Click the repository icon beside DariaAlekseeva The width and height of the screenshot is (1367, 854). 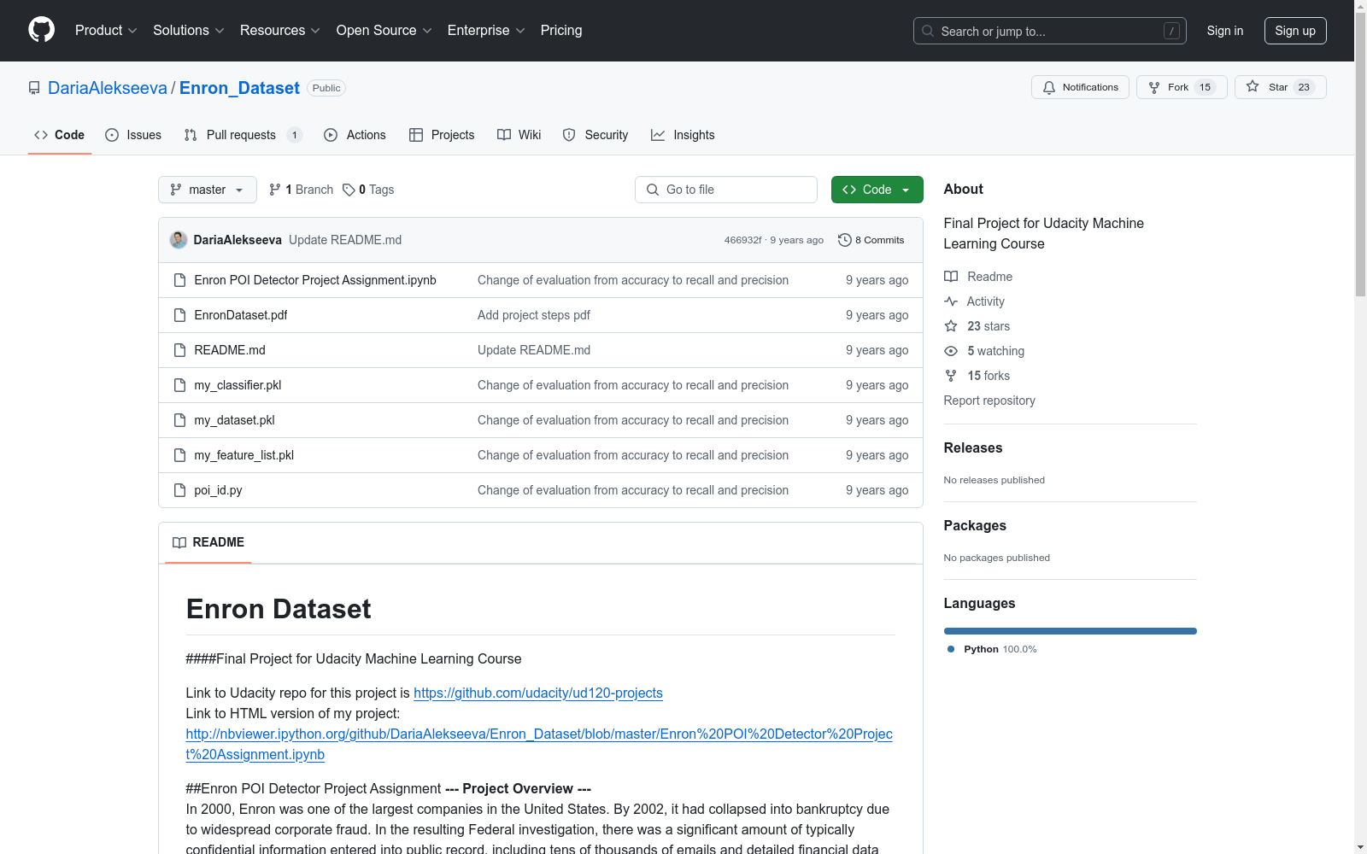click(x=34, y=88)
